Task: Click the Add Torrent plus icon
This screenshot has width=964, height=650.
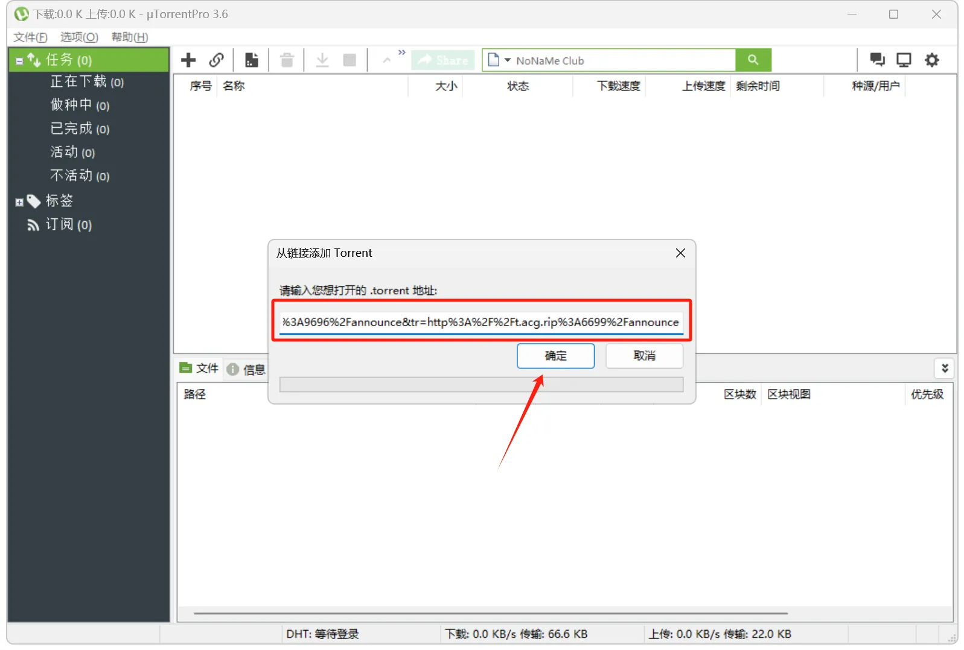Action: coord(188,60)
